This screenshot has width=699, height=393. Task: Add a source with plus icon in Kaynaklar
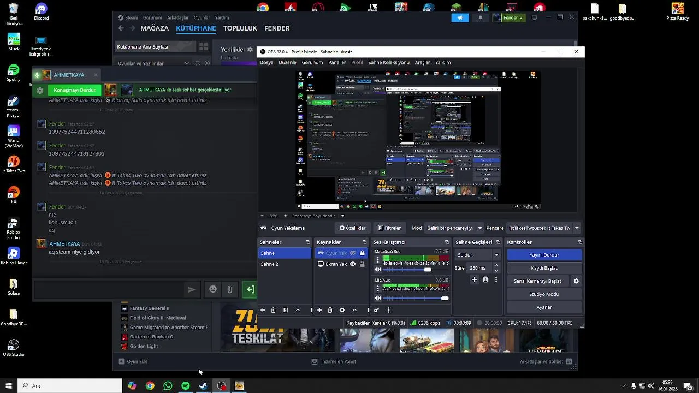tap(319, 310)
